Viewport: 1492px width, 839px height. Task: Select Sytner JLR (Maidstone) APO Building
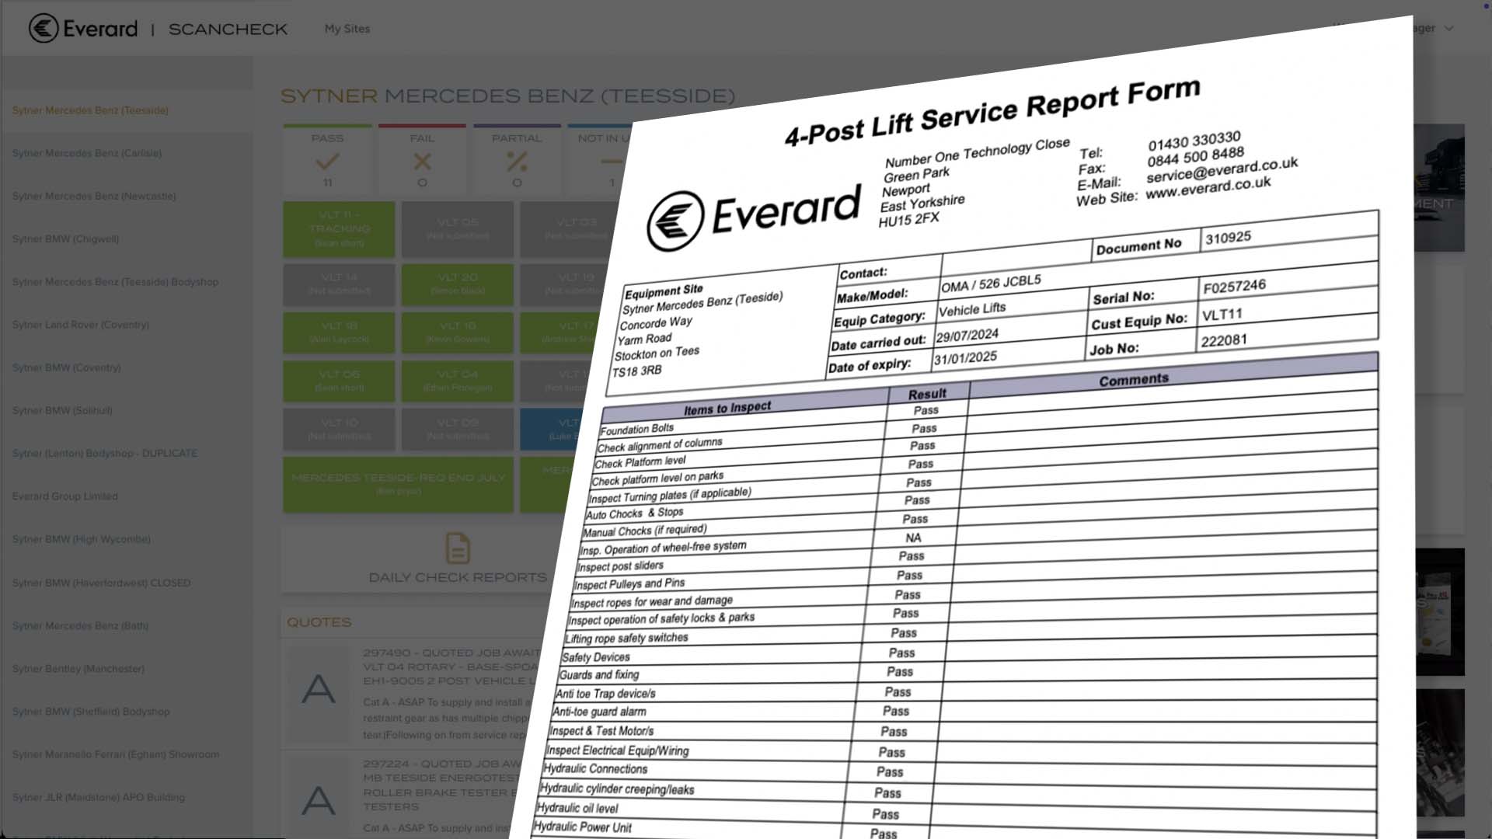(x=98, y=797)
